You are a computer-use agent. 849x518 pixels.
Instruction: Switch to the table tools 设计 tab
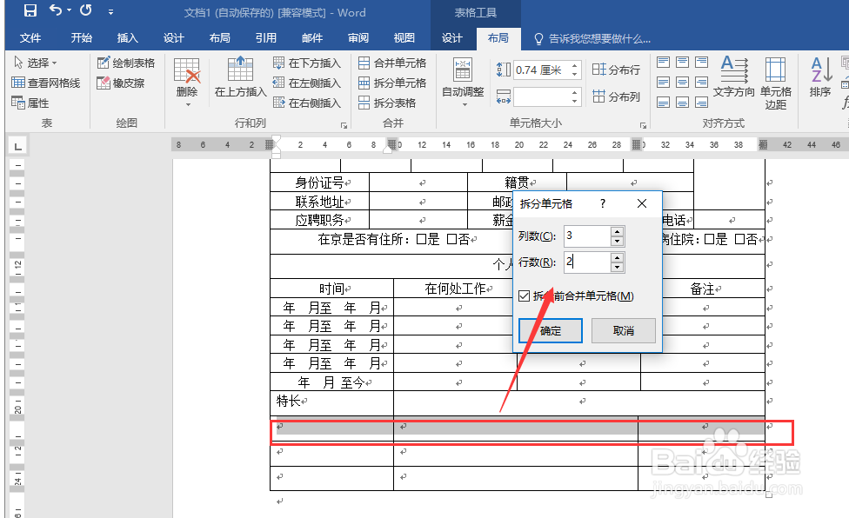click(451, 38)
